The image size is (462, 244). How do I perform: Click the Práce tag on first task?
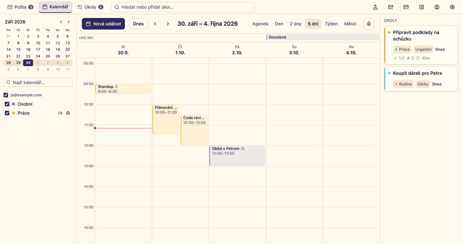[402, 49]
